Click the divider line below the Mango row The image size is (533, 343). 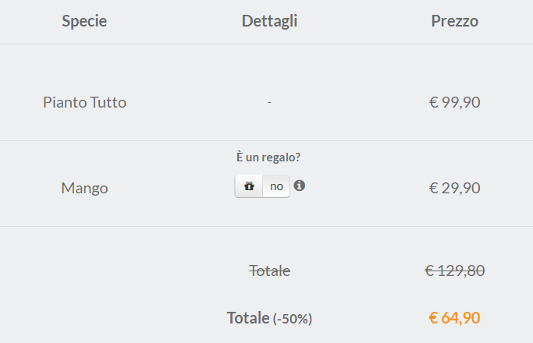(x=266, y=227)
